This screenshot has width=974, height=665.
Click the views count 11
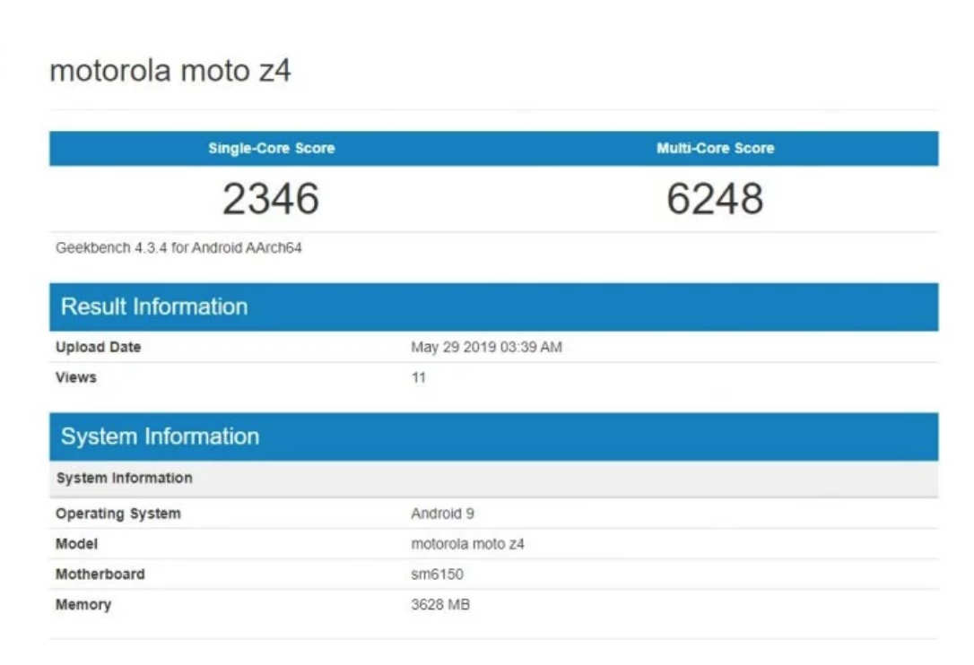coord(418,377)
